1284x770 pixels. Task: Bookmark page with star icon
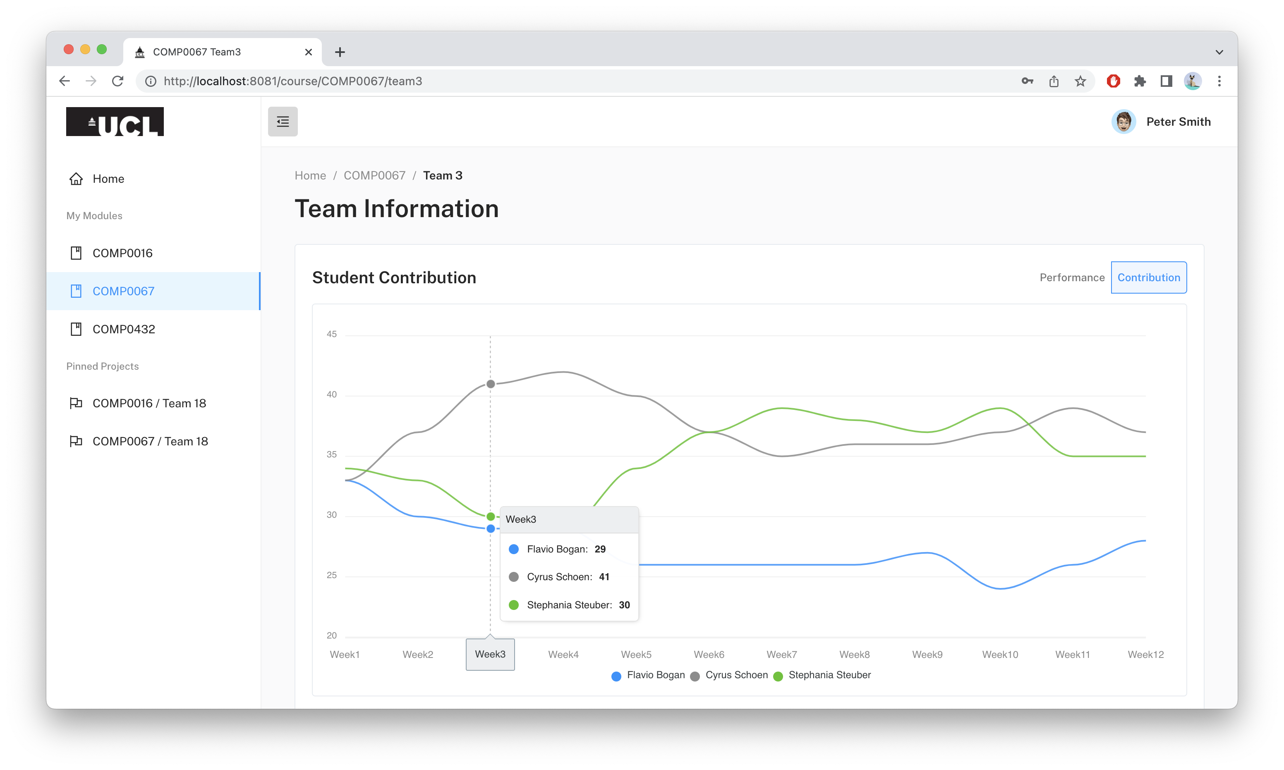tap(1080, 81)
